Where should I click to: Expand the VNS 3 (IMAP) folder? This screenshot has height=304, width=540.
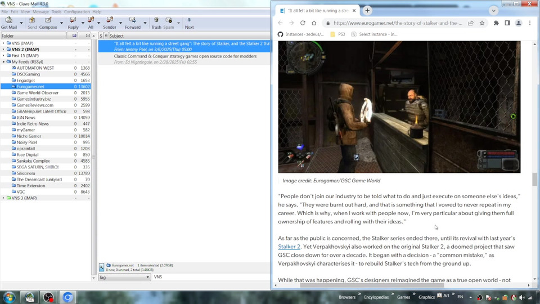tap(3, 198)
